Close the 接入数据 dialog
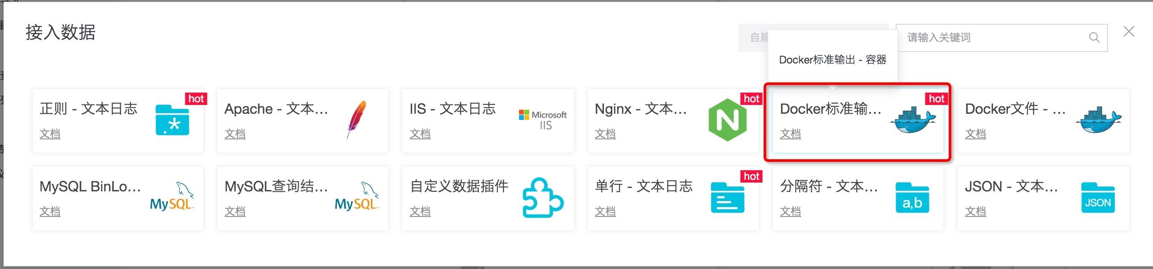 [1129, 32]
